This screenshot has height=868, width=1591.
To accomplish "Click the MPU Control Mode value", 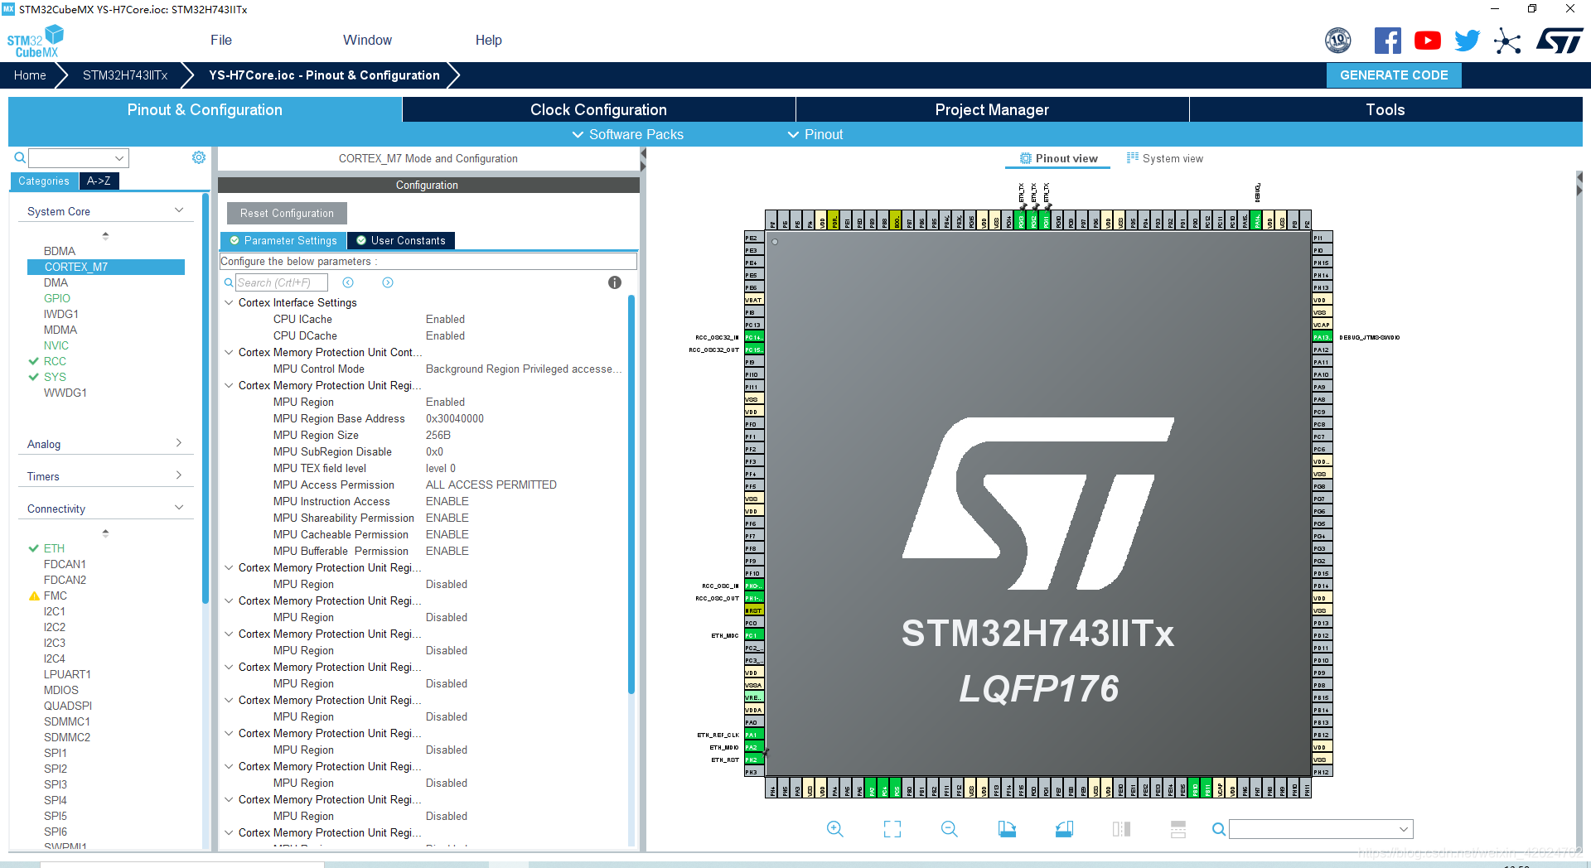I will coord(523,369).
